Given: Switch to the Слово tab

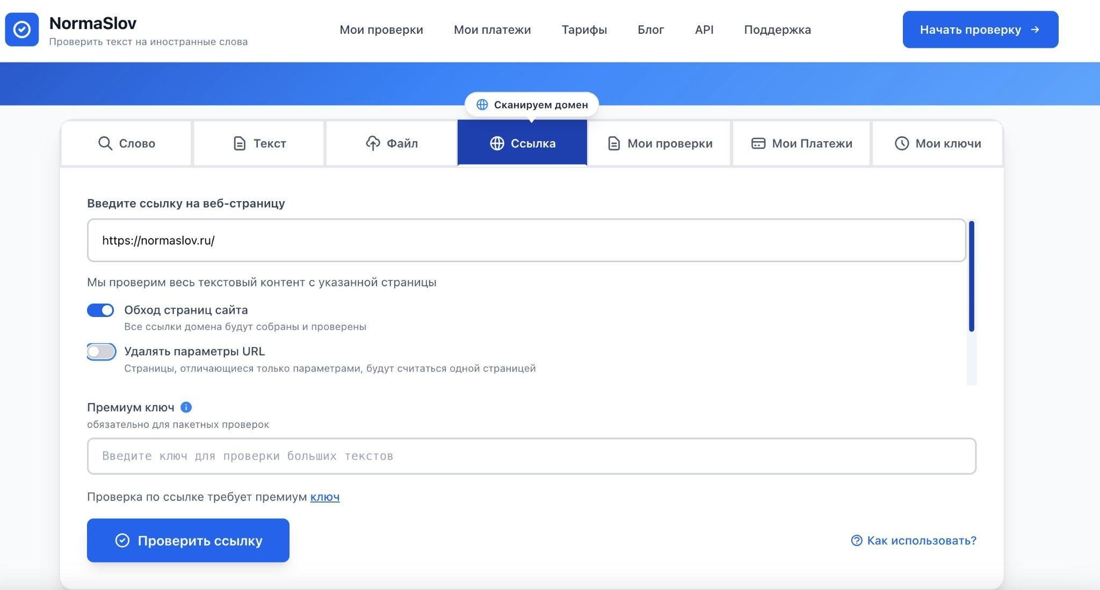Looking at the screenshot, I should [126, 143].
